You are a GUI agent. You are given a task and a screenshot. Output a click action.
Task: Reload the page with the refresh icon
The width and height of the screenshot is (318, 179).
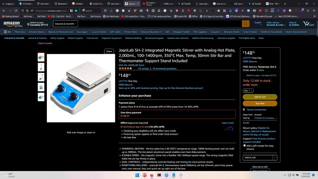[x=16, y=11]
